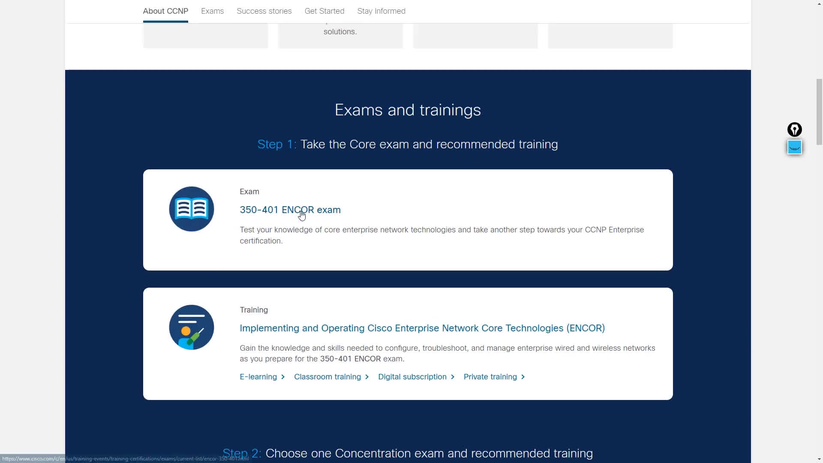Click chevron next to Classroom training
This screenshot has width=823, height=463.
367,377
